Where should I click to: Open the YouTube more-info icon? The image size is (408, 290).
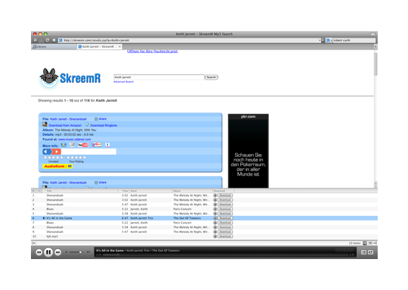pos(83,145)
